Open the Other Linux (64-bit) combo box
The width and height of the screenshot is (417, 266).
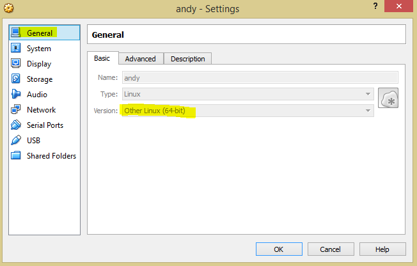(x=248, y=111)
